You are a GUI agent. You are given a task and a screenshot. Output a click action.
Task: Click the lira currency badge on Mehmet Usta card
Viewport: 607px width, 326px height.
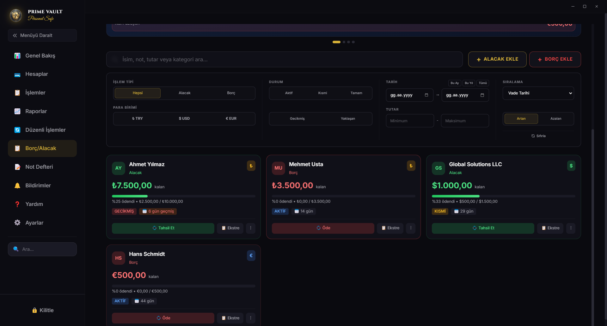click(x=411, y=166)
